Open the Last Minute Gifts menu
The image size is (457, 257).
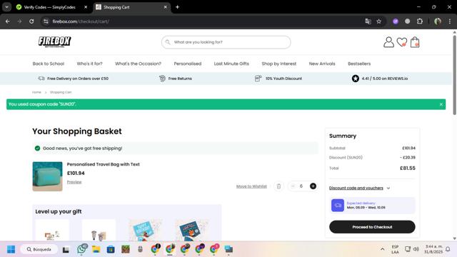[231, 64]
